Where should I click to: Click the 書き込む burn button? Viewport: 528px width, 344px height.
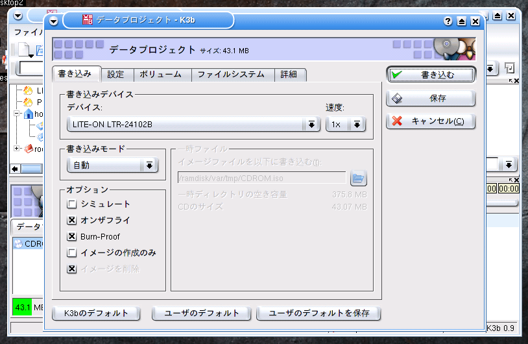(x=431, y=75)
